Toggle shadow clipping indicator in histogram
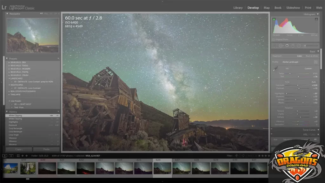 273,19
